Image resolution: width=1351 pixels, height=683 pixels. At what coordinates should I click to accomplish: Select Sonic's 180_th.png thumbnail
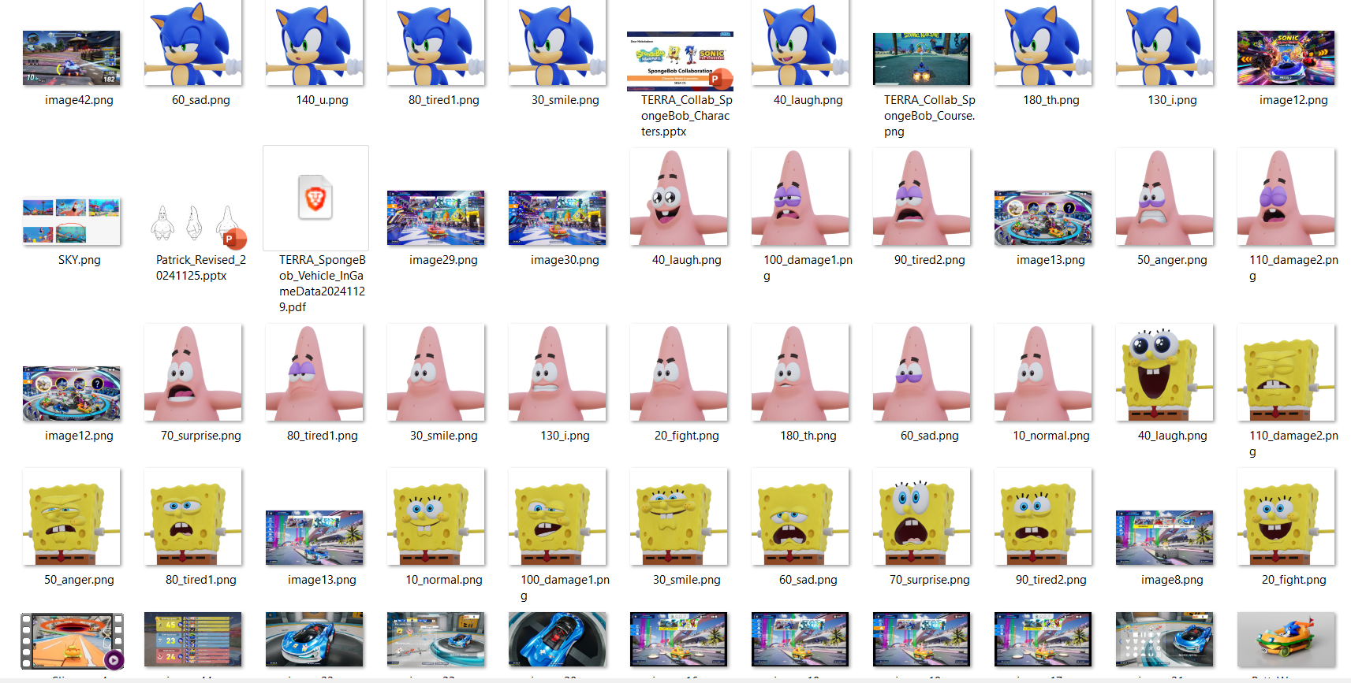tap(1043, 43)
